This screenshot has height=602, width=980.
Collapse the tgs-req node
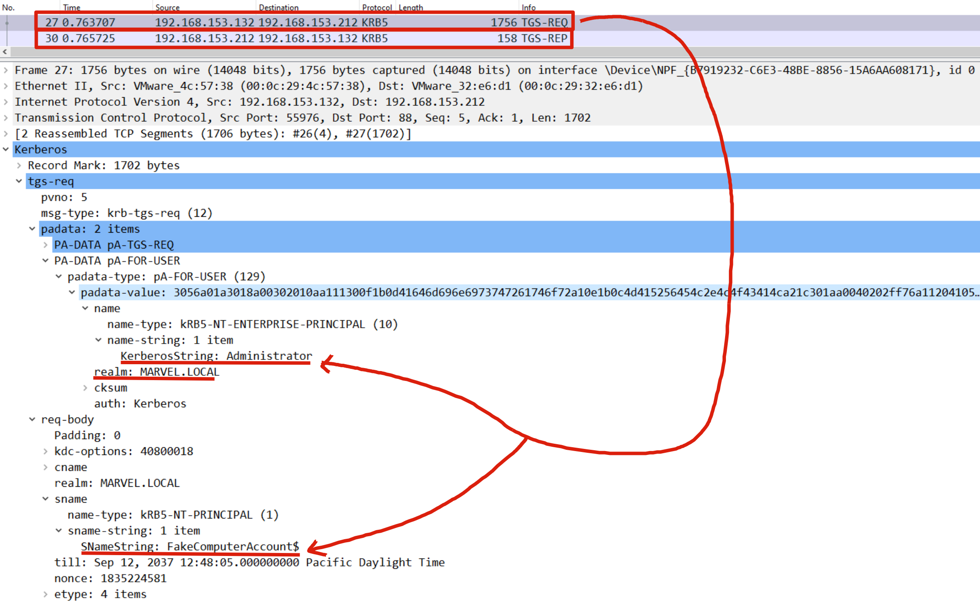coord(19,181)
